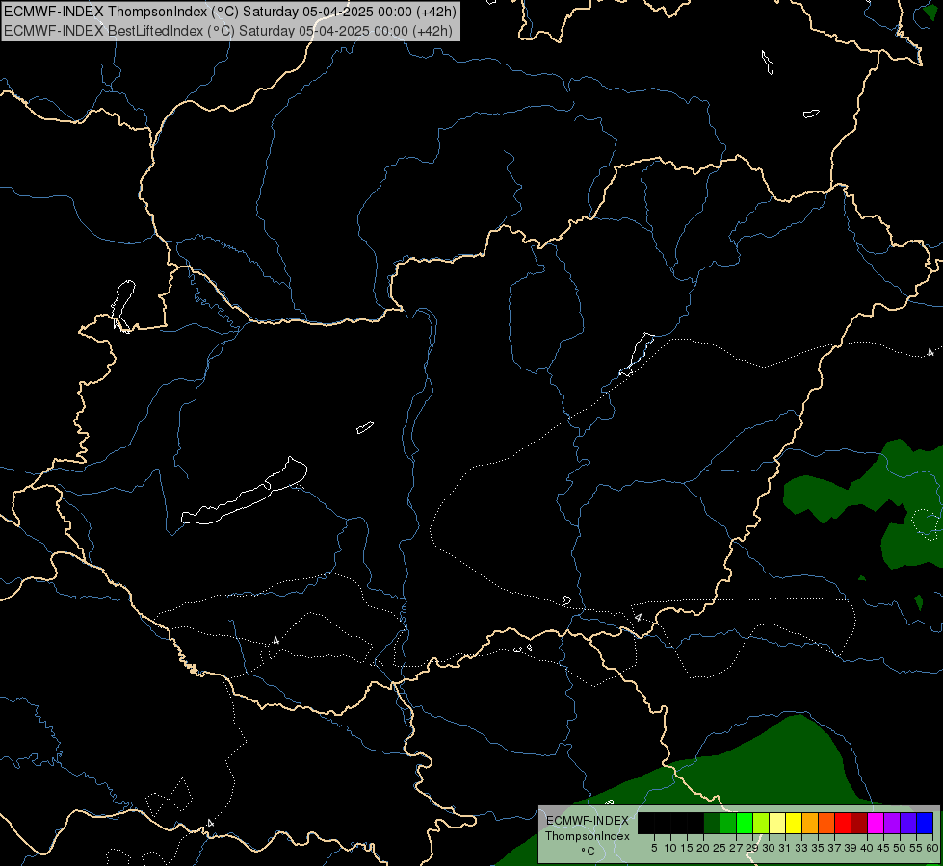This screenshot has width=943, height=866.
Task: Click legend tick value "40"
Action: [867, 848]
